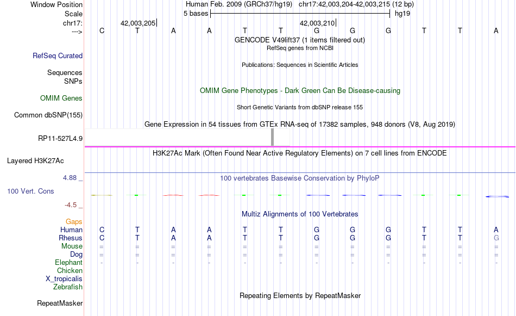Click the last base A in sequence row
Viewport: 516px width, 316px height.
[496, 30]
